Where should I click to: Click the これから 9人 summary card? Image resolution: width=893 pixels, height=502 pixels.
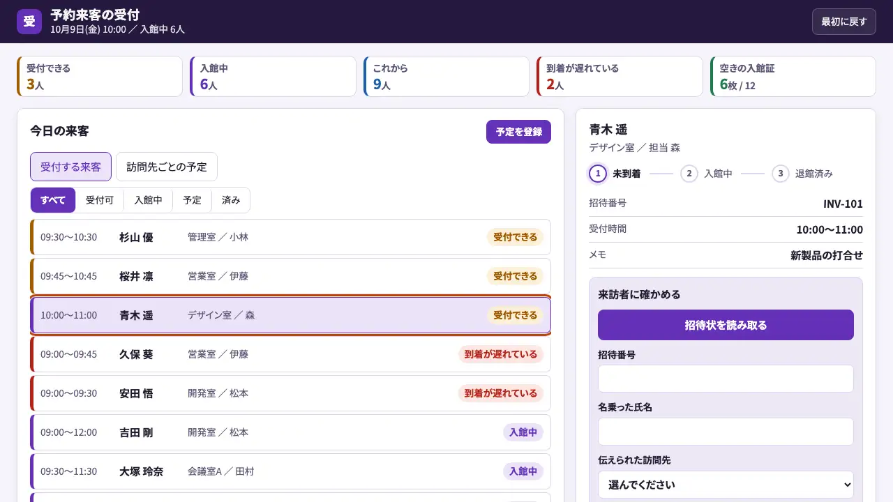pyautogui.click(x=446, y=77)
